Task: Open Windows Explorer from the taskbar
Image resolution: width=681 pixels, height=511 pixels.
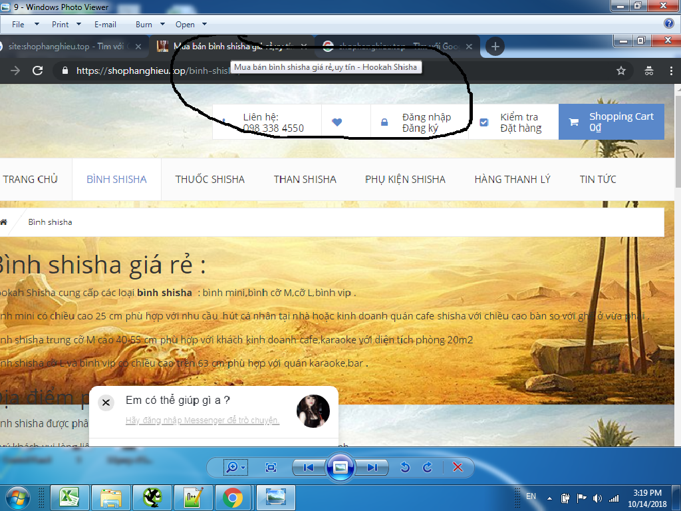Action: [x=111, y=498]
